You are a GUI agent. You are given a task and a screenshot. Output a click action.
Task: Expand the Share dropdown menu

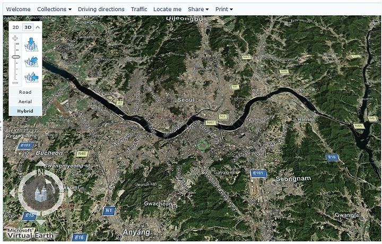pos(198,9)
